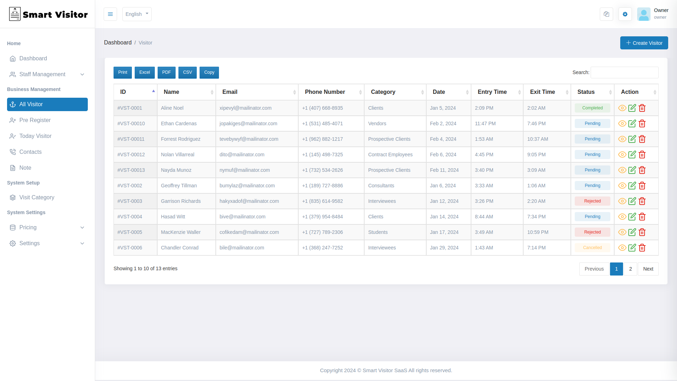
Task: Toggle the sidebar with the hamburger icon
Action: (x=110, y=14)
